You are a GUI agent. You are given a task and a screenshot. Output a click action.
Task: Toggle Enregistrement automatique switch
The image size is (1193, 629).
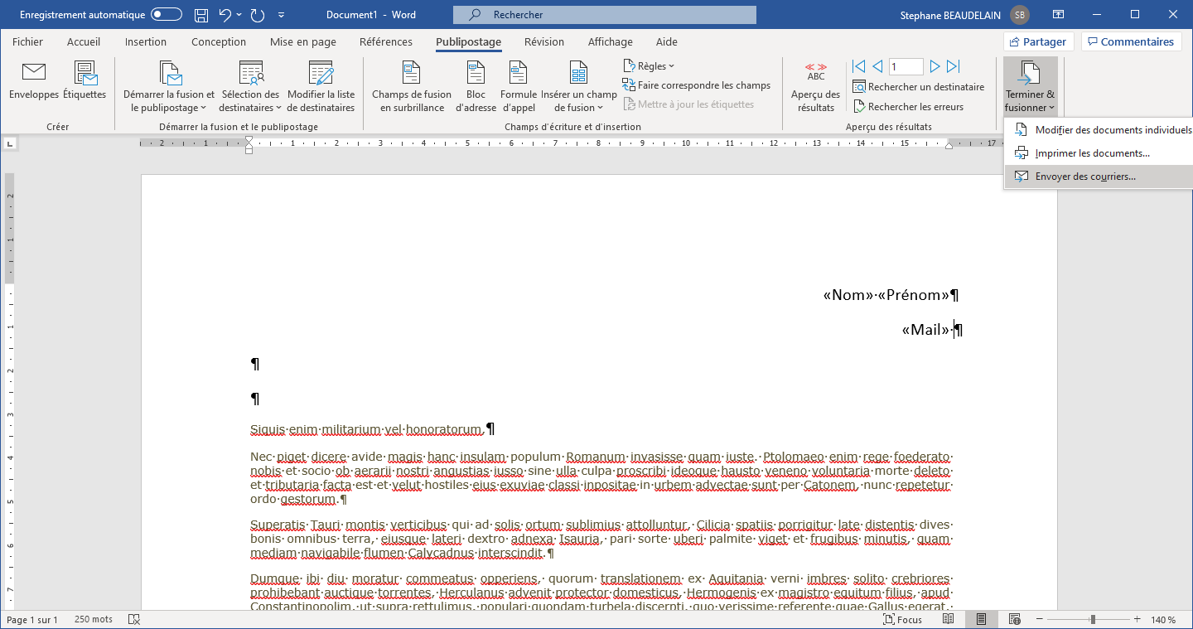[x=167, y=15]
